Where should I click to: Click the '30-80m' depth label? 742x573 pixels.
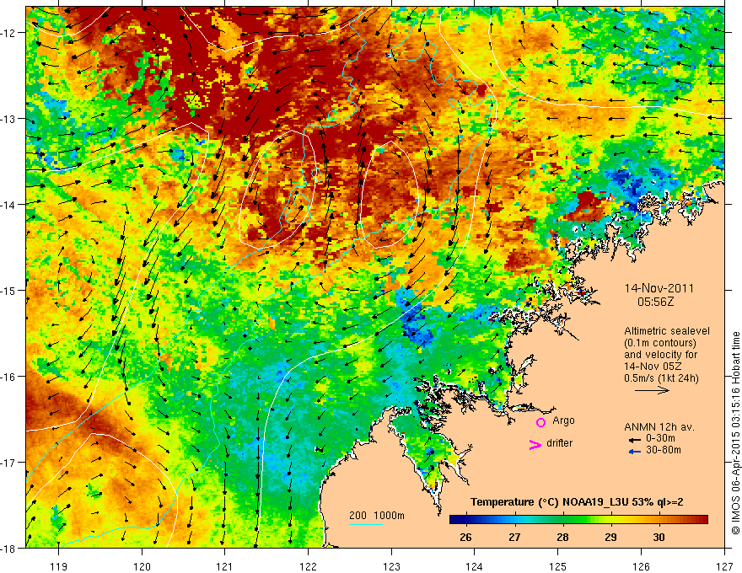coord(664,450)
